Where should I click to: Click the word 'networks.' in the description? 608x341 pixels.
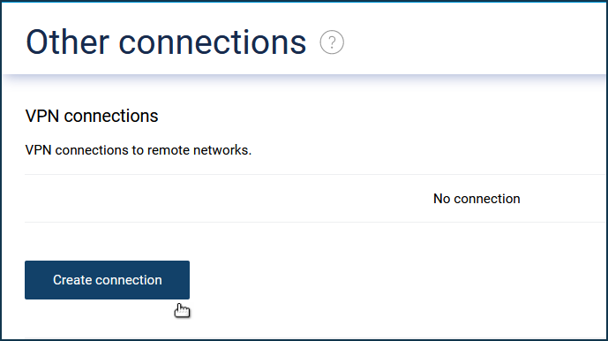coord(222,150)
